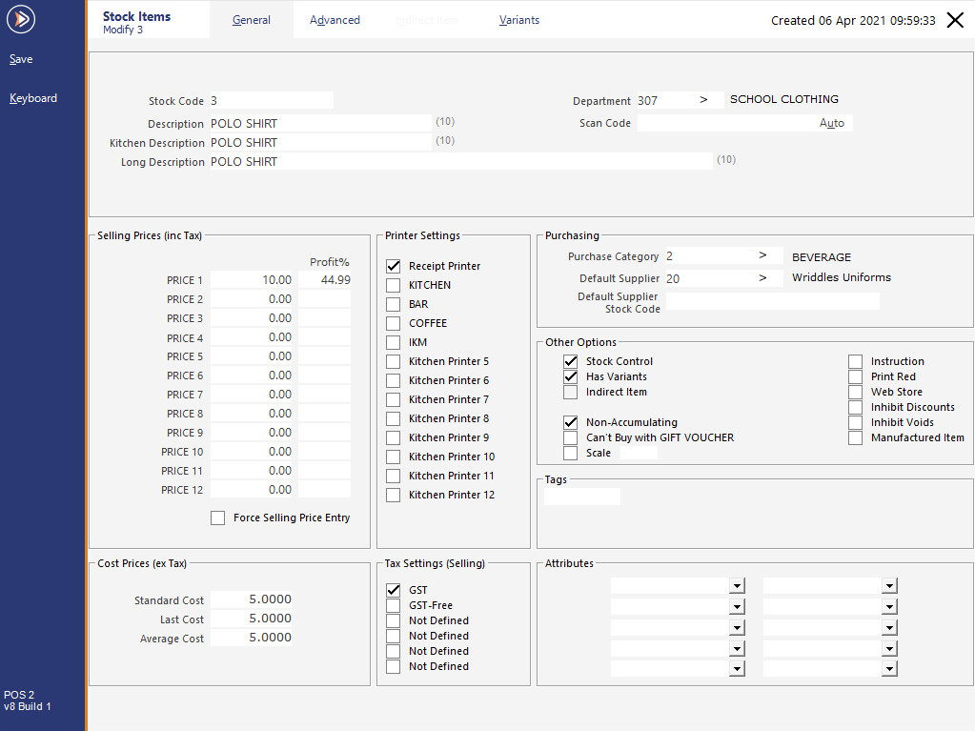975x731 pixels.
Task: Click Save in the sidebar
Action: point(21,59)
